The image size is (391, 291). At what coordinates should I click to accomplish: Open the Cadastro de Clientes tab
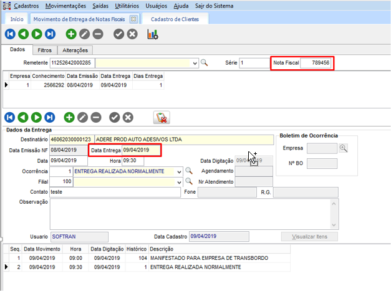pos(175,19)
